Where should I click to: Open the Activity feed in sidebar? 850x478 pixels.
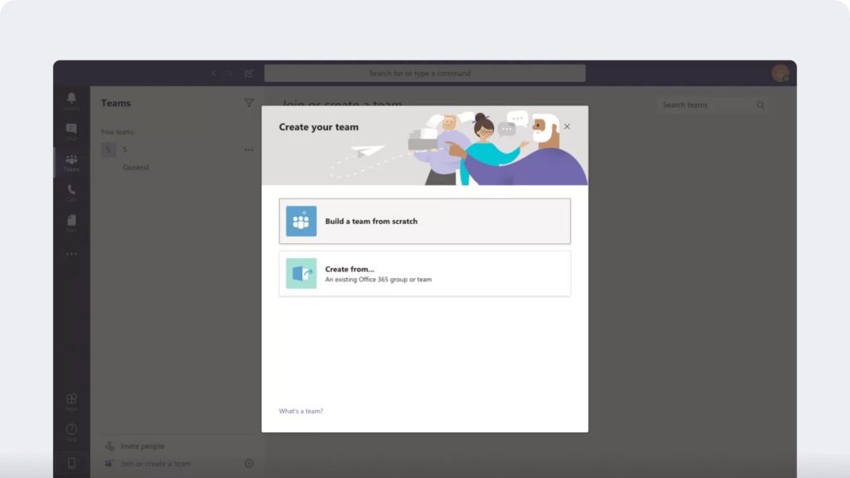(71, 100)
